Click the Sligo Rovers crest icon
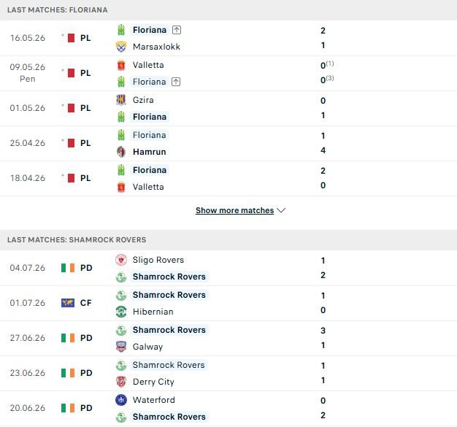The height and width of the screenshot is (427, 457). pyautogui.click(x=121, y=260)
